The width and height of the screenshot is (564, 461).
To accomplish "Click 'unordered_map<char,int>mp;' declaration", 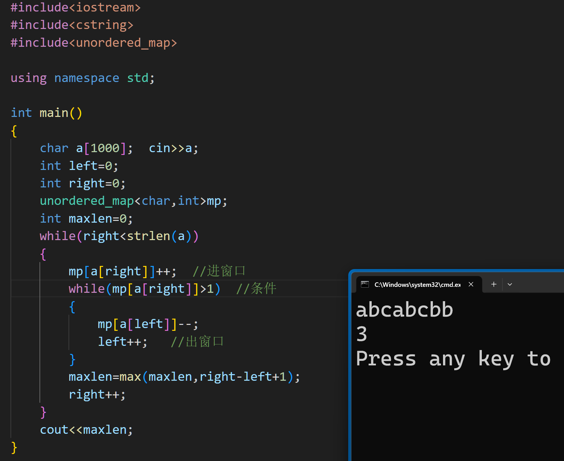I will click(x=134, y=201).
